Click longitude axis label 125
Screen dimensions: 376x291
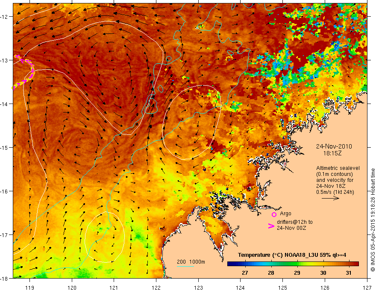pos(282,288)
